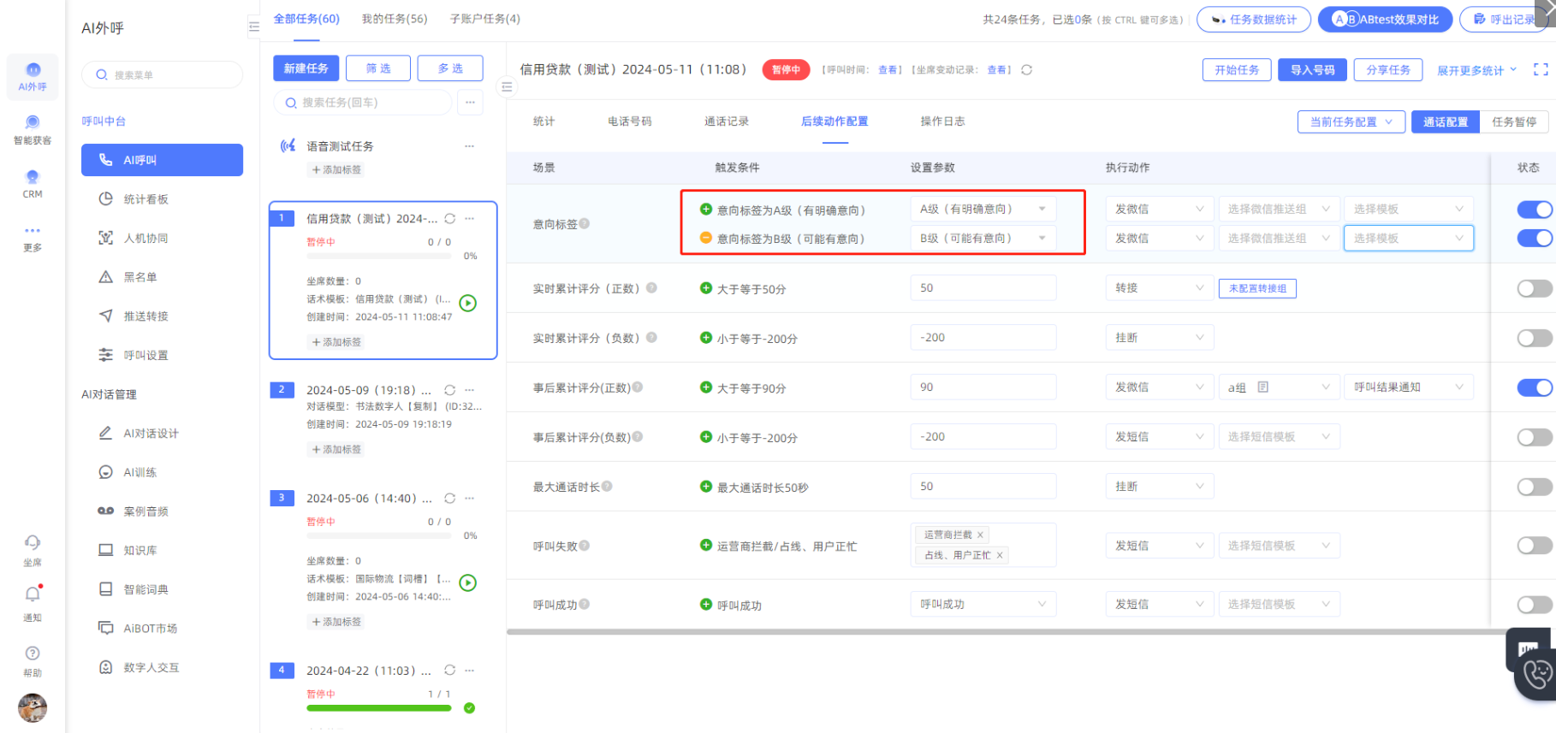Open 智能获客 in left rail
The image size is (1556, 733).
(33, 128)
